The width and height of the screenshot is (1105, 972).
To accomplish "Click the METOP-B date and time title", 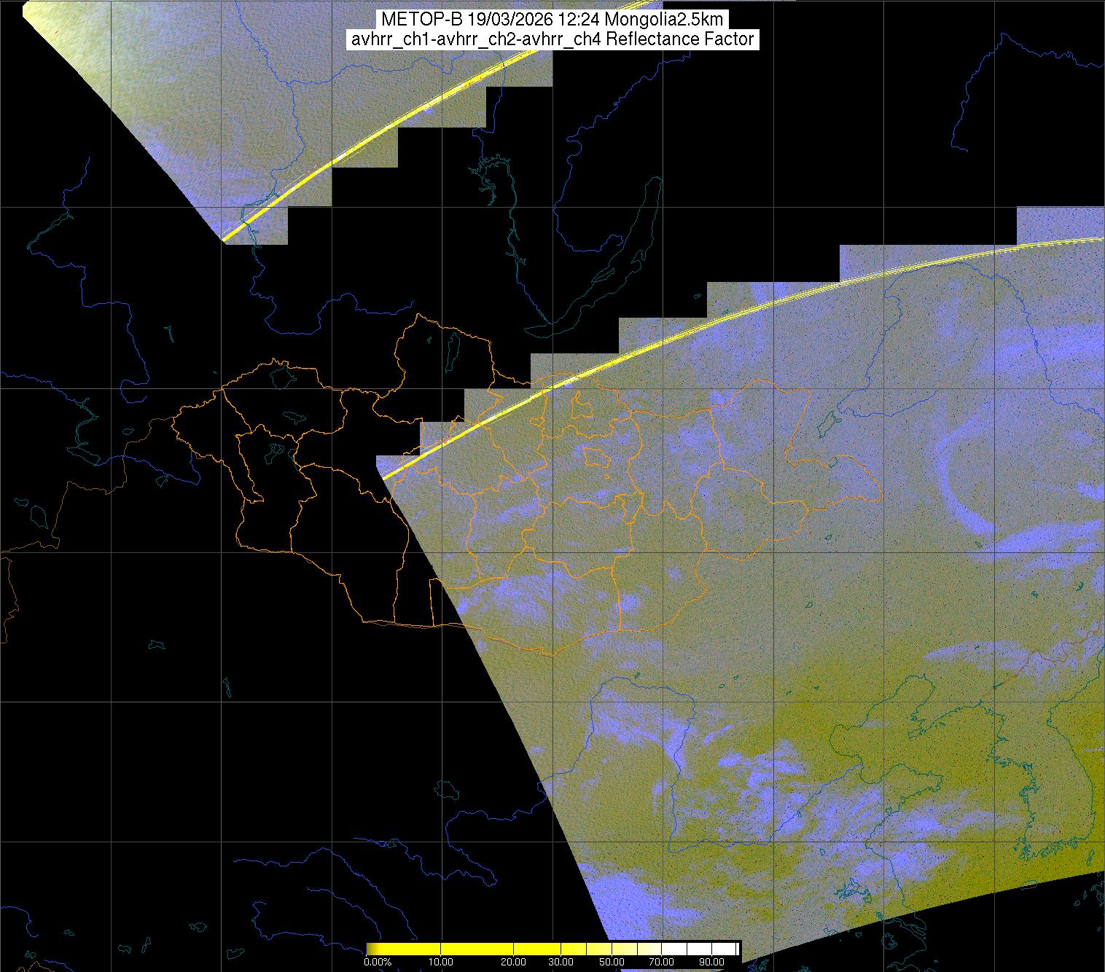I will (x=552, y=20).
